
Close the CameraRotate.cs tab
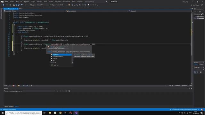(x=17, y=9)
